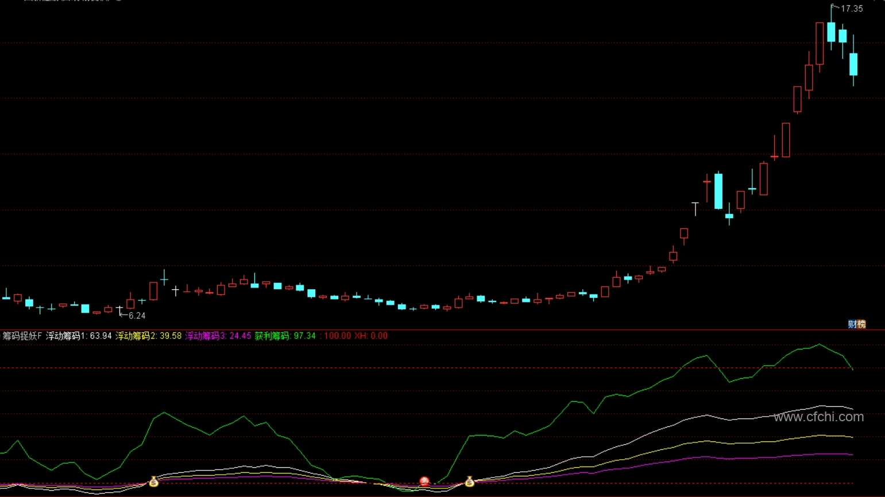The image size is (885, 497).
Task: Click the earliest money bag signal marker
Action: [x=153, y=482]
